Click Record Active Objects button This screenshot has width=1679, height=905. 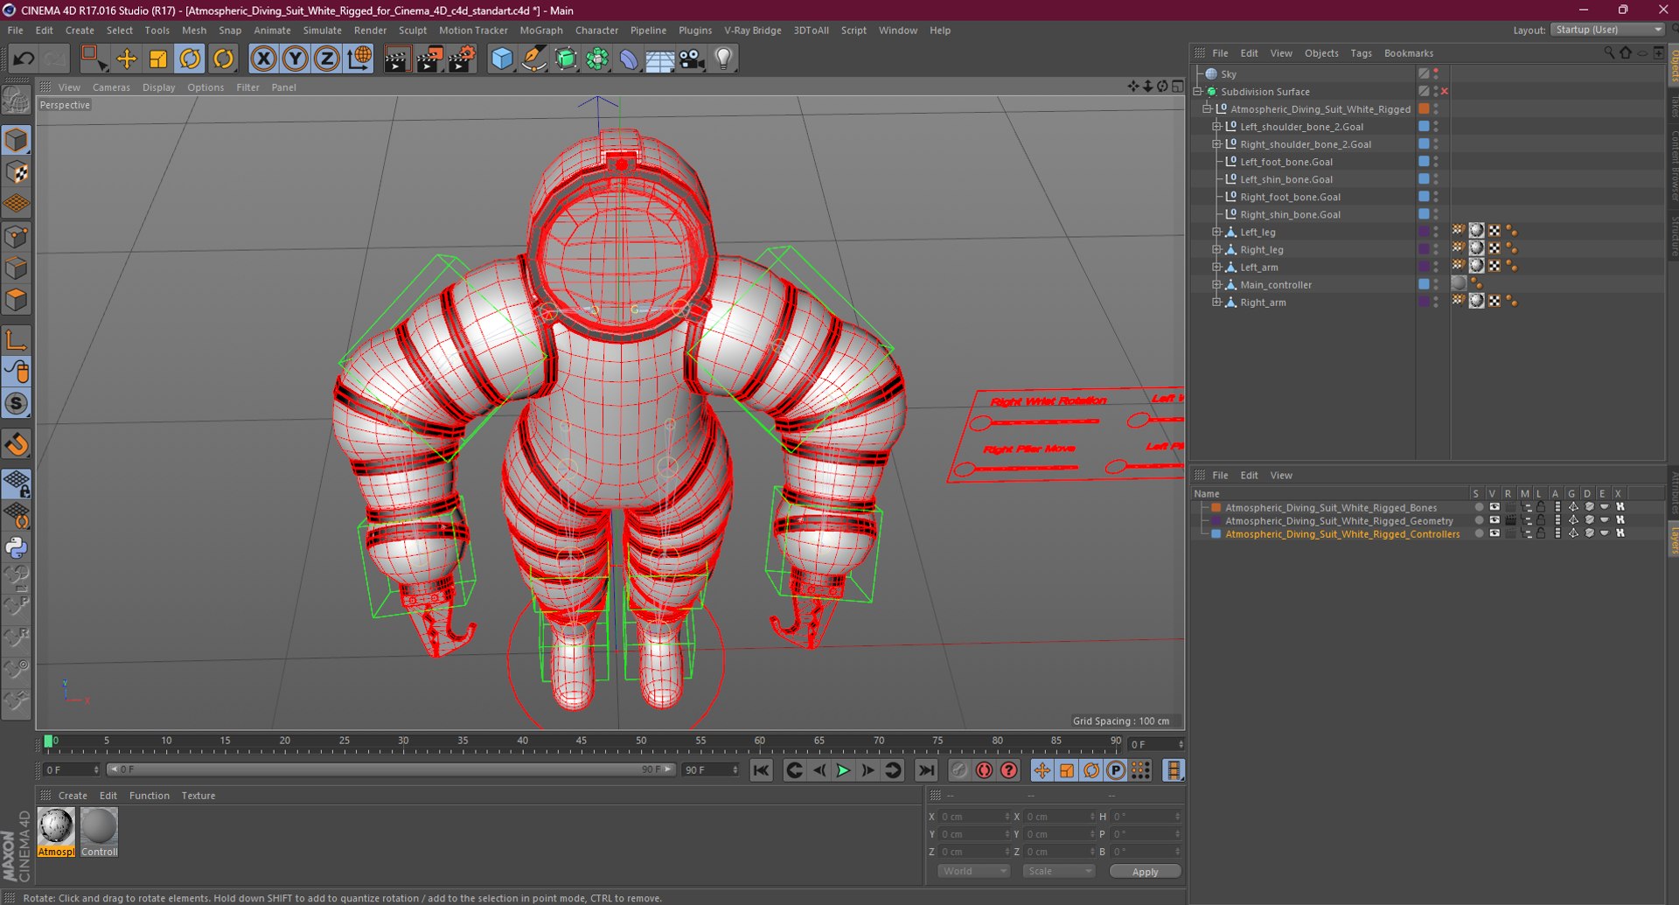pos(958,769)
